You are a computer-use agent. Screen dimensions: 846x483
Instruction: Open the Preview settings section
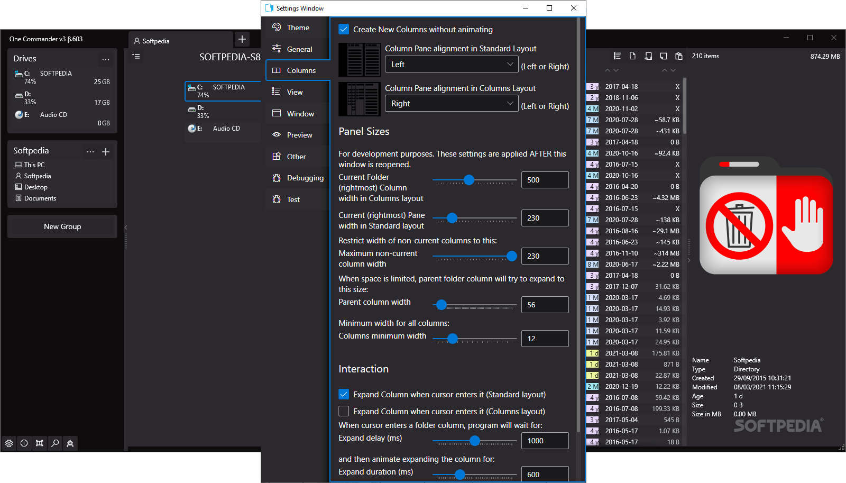tap(298, 135)
